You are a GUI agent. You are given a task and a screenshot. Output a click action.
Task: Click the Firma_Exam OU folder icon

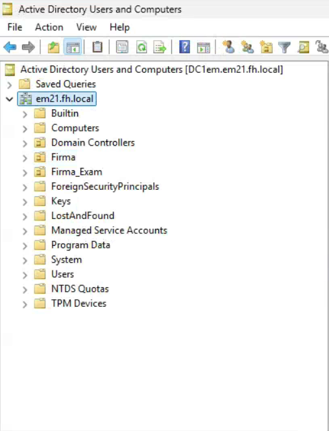coord(40,172)
